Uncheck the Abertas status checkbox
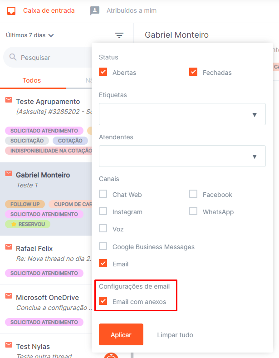Image resolution: width=279 pixels, height=358 pixels. coord(103,72)
